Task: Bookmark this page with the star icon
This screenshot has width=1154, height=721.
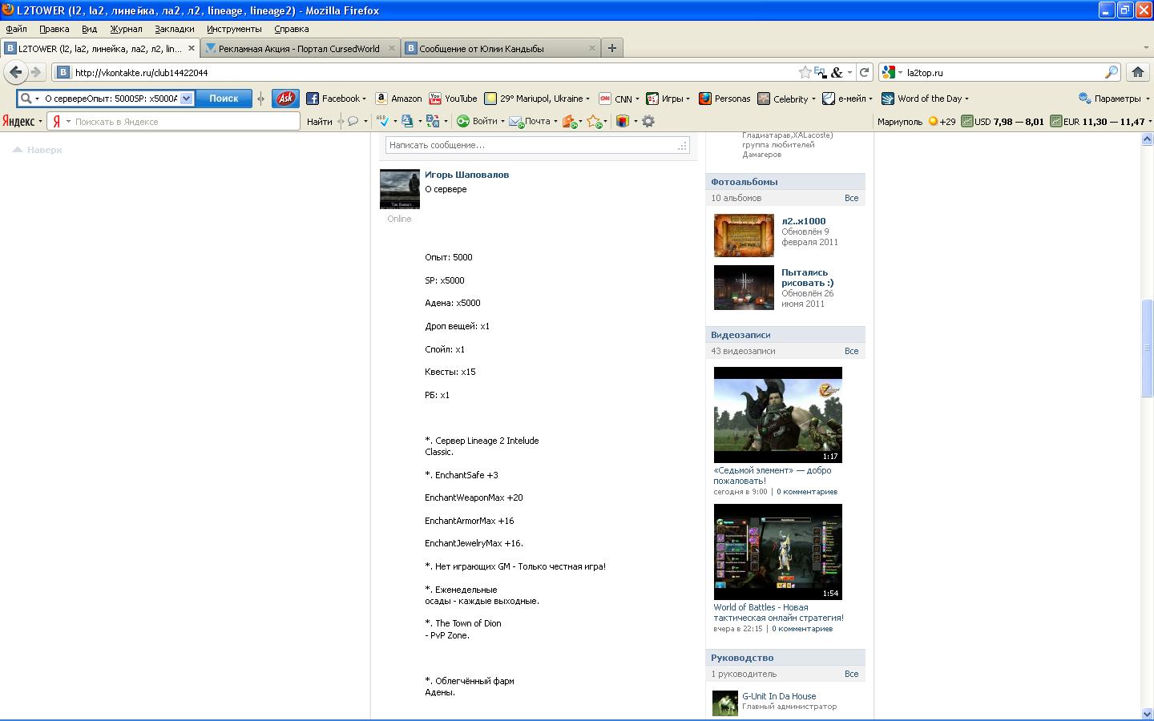Action: click(x=805, y=72)
